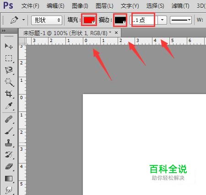Screen dimensions: 206x195
Task: Select the Eraser tool
Action: (x=9, y=167)
